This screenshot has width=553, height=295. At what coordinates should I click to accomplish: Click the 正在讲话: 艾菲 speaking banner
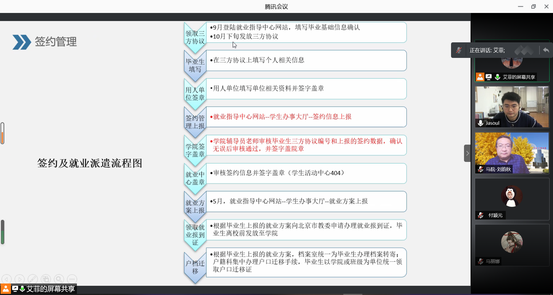click(487, 50)
